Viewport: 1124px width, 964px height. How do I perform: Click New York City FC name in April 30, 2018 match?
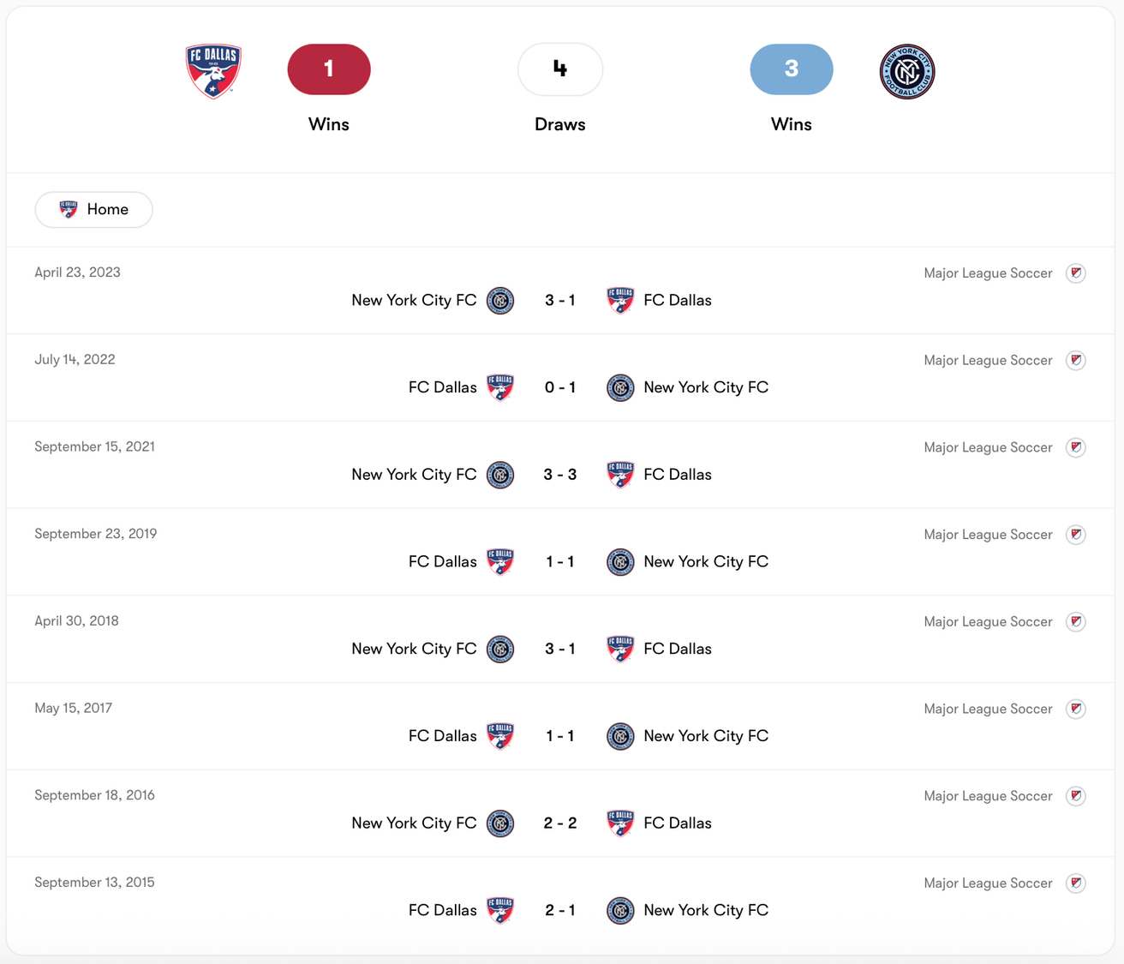click(414, 650)
